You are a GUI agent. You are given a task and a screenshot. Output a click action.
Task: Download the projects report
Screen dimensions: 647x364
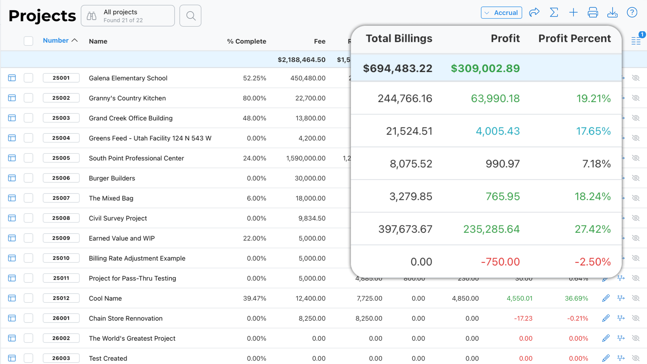(613, 12)
